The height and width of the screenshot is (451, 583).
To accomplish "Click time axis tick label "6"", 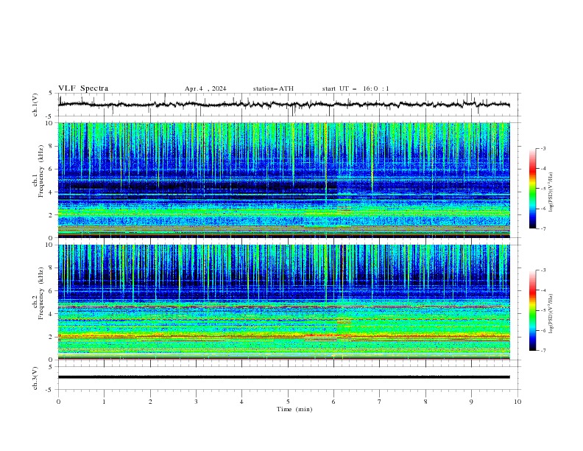I will click(333, 402).
